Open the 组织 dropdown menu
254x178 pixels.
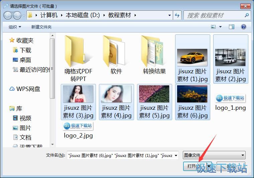tap(15, 27)
